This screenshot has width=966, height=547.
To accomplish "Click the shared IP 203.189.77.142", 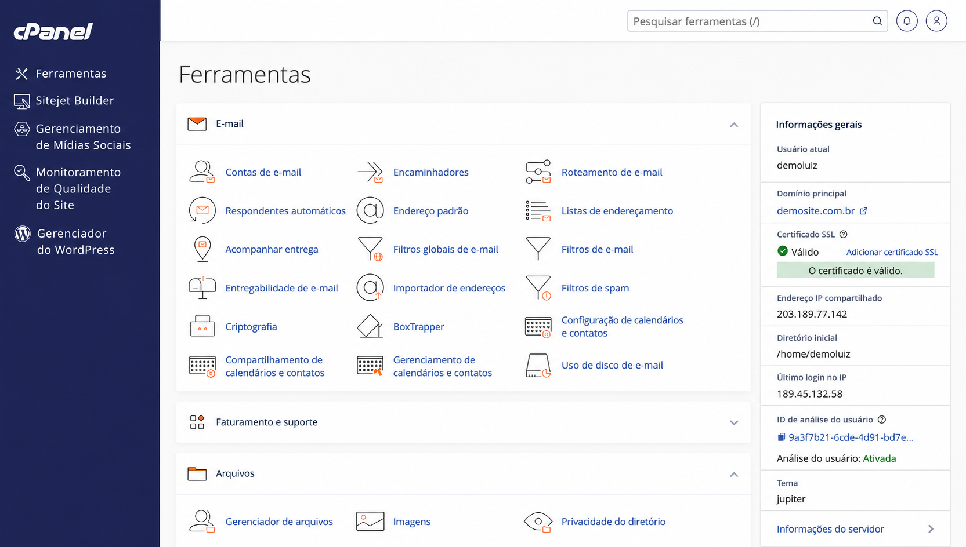I will click(812, 314).
